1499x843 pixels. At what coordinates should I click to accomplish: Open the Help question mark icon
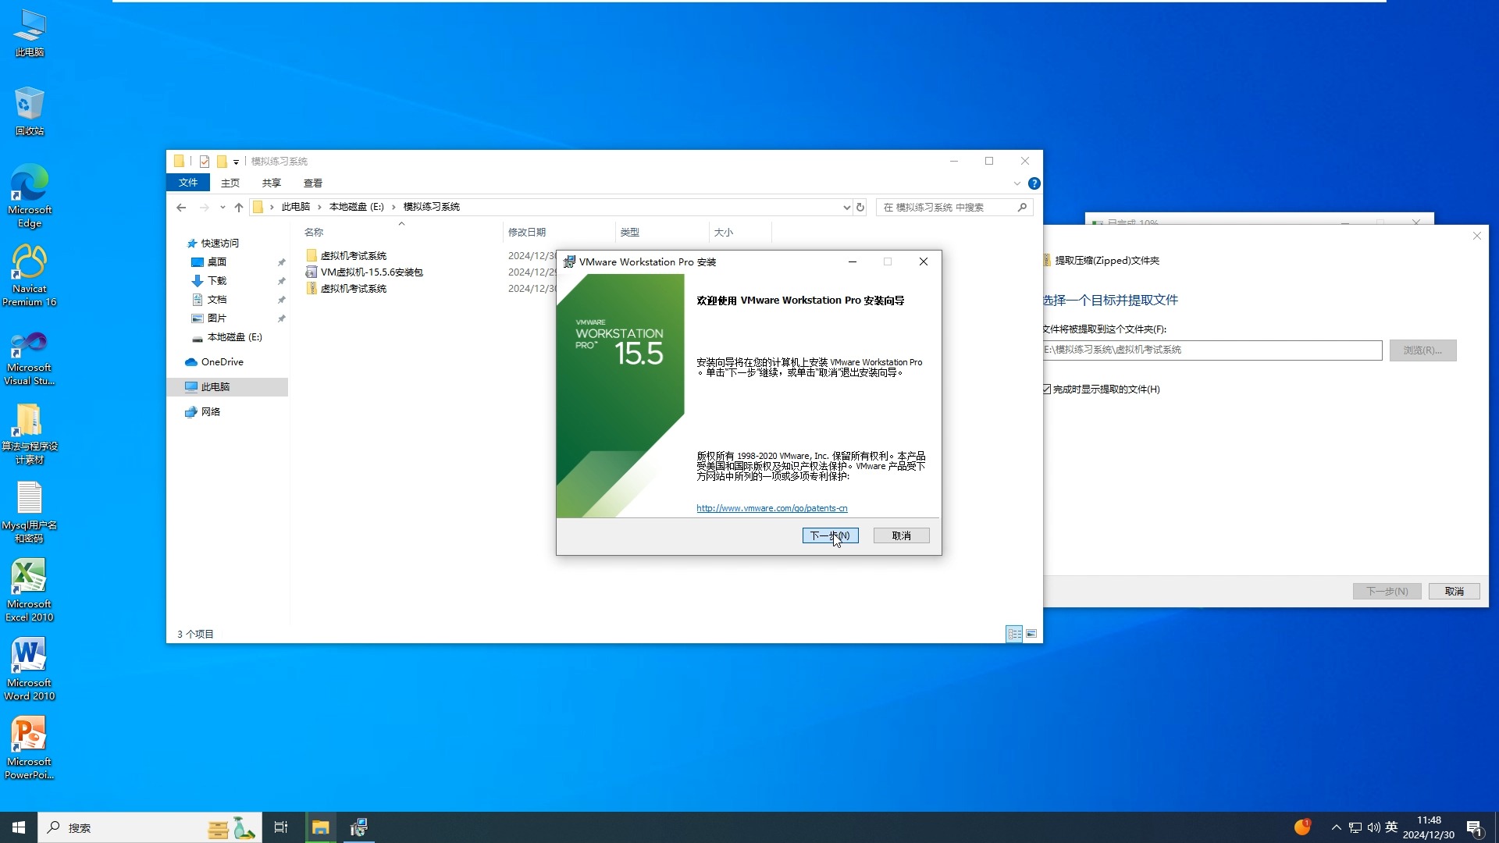click(x=1034, y=183)
